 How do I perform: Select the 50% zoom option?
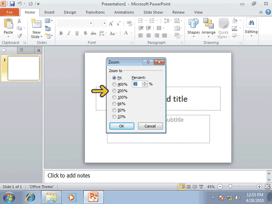(114, 110)
